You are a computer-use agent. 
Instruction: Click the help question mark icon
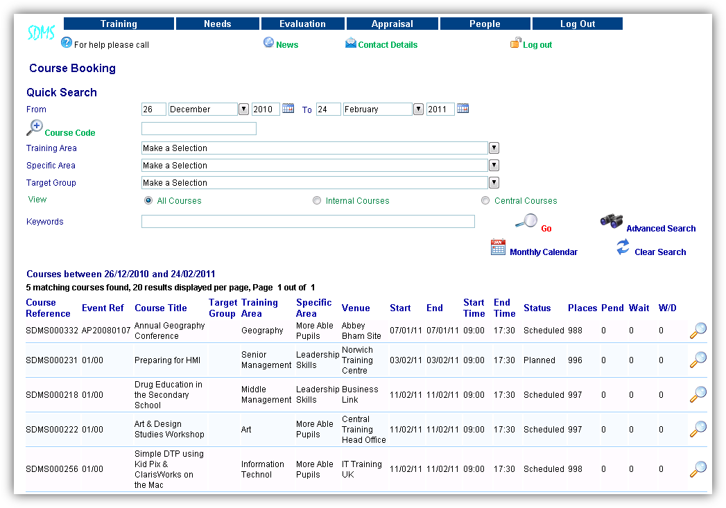coord(66,43)
